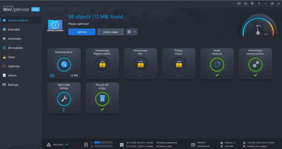282x149 pixels.
Task: Open the Unnecessary running services gears icon
Action: point(255,64)
